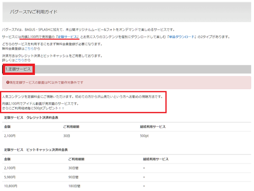
Task: Click the 継続利用サービス header in the ビットキャッシュ table
Action: (156, 159)
